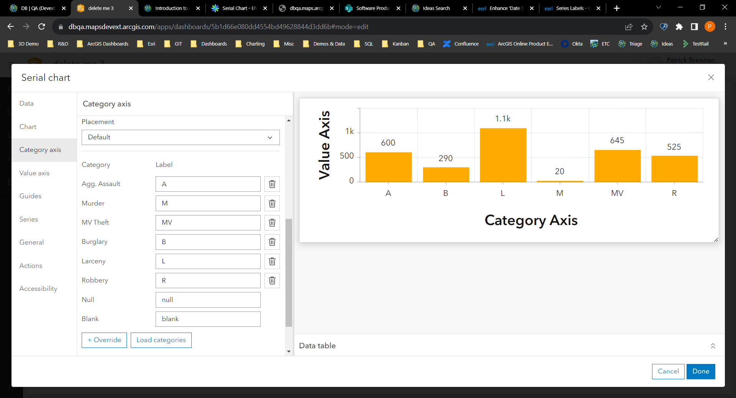Viewport: 736px width, 398px height.
Task: Remove the Larceny category label
Action: coord(272,261)
